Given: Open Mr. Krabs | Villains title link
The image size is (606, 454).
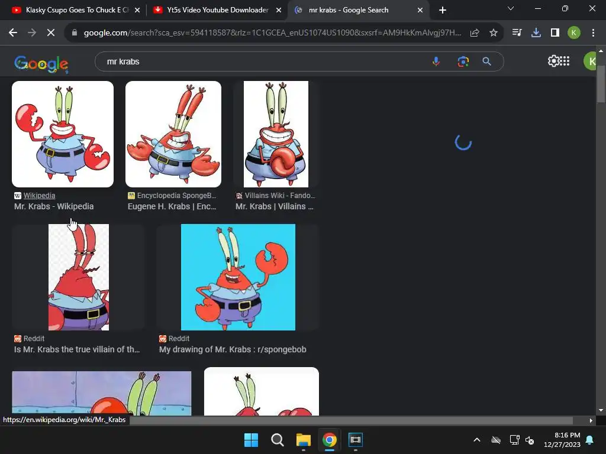Looking at the screenshot, I should (x=275, y=206).
